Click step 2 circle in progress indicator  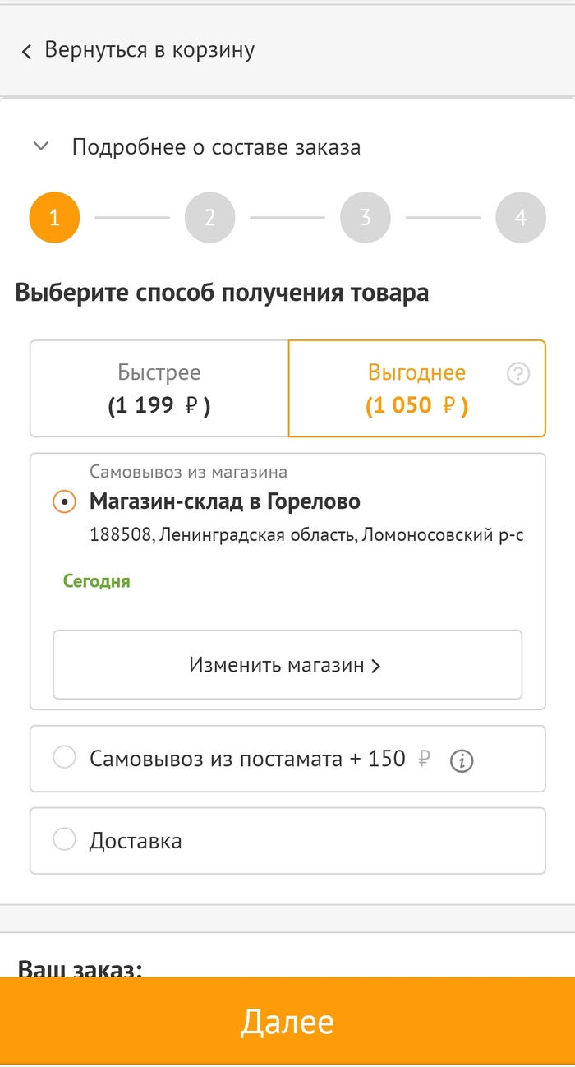[x=209, y=218]
